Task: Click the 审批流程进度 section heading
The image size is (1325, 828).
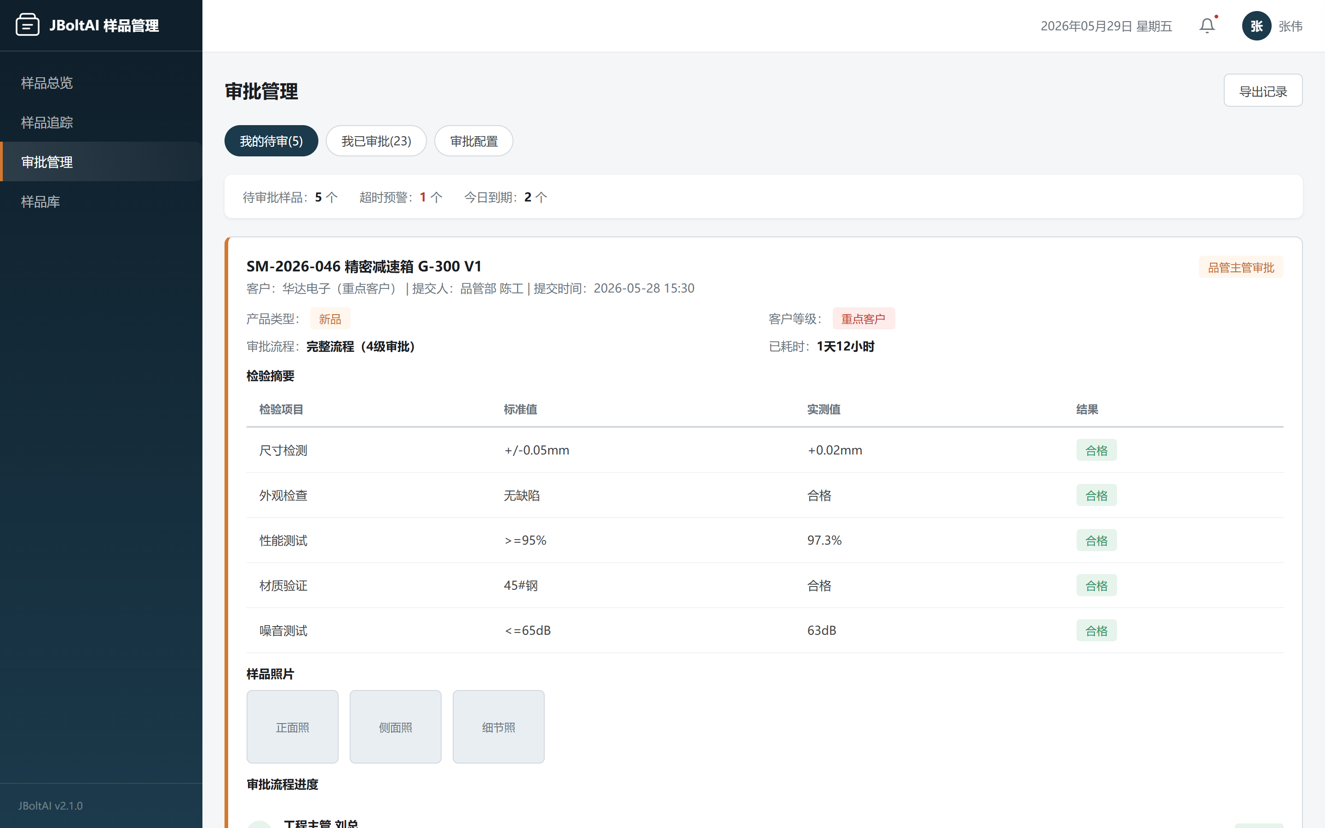Action: click(282, 784)
